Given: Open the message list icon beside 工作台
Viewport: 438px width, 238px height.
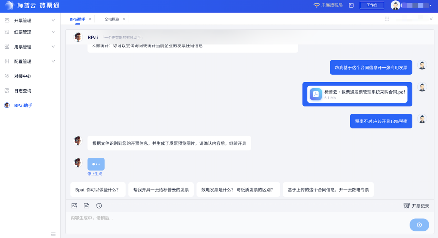Looking at the screenshot, I should click(351, 5).
